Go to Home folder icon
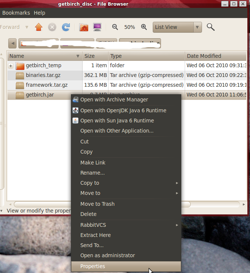The width and height of the screenshot is (250, 273). 84,27
